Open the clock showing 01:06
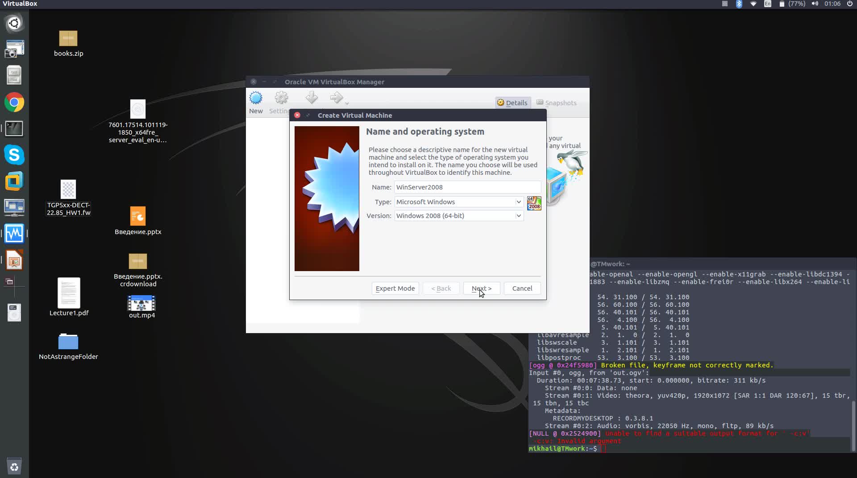The width and height of the screenshot is (857, 478). point(832,4)
